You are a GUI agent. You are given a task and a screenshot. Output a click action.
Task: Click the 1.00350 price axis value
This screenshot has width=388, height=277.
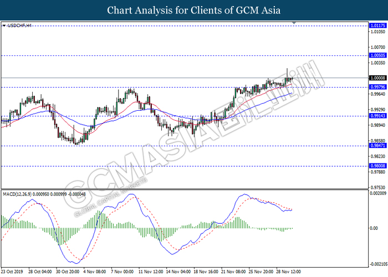pos(378,63)
